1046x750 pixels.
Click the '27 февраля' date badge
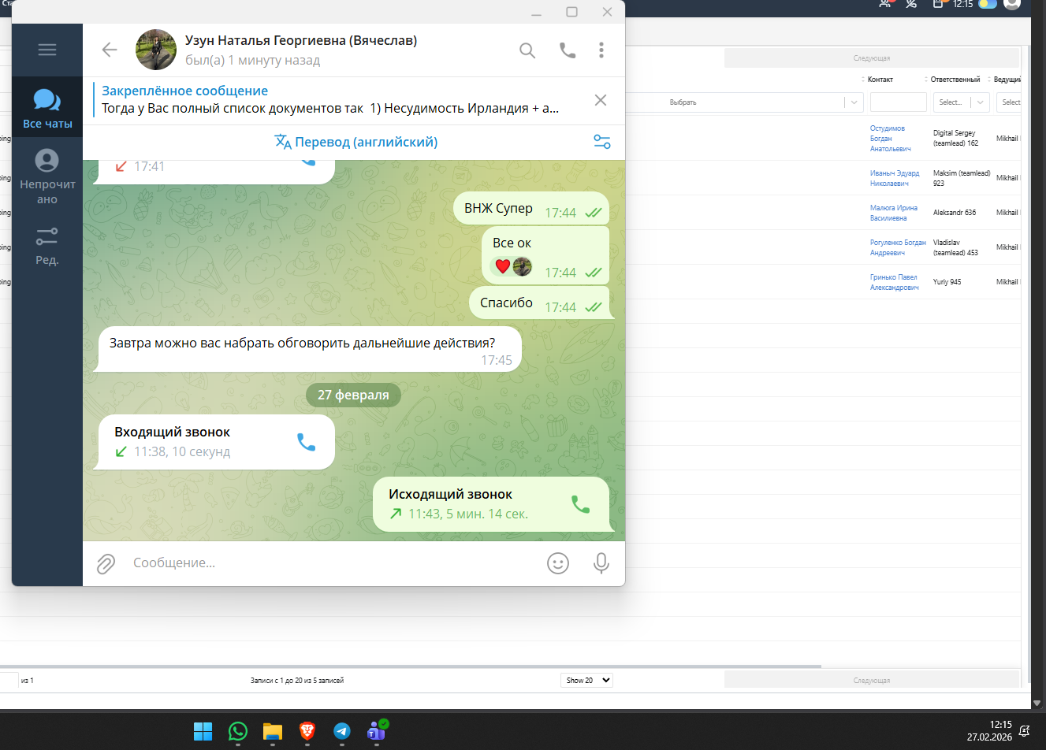[353, 395]
